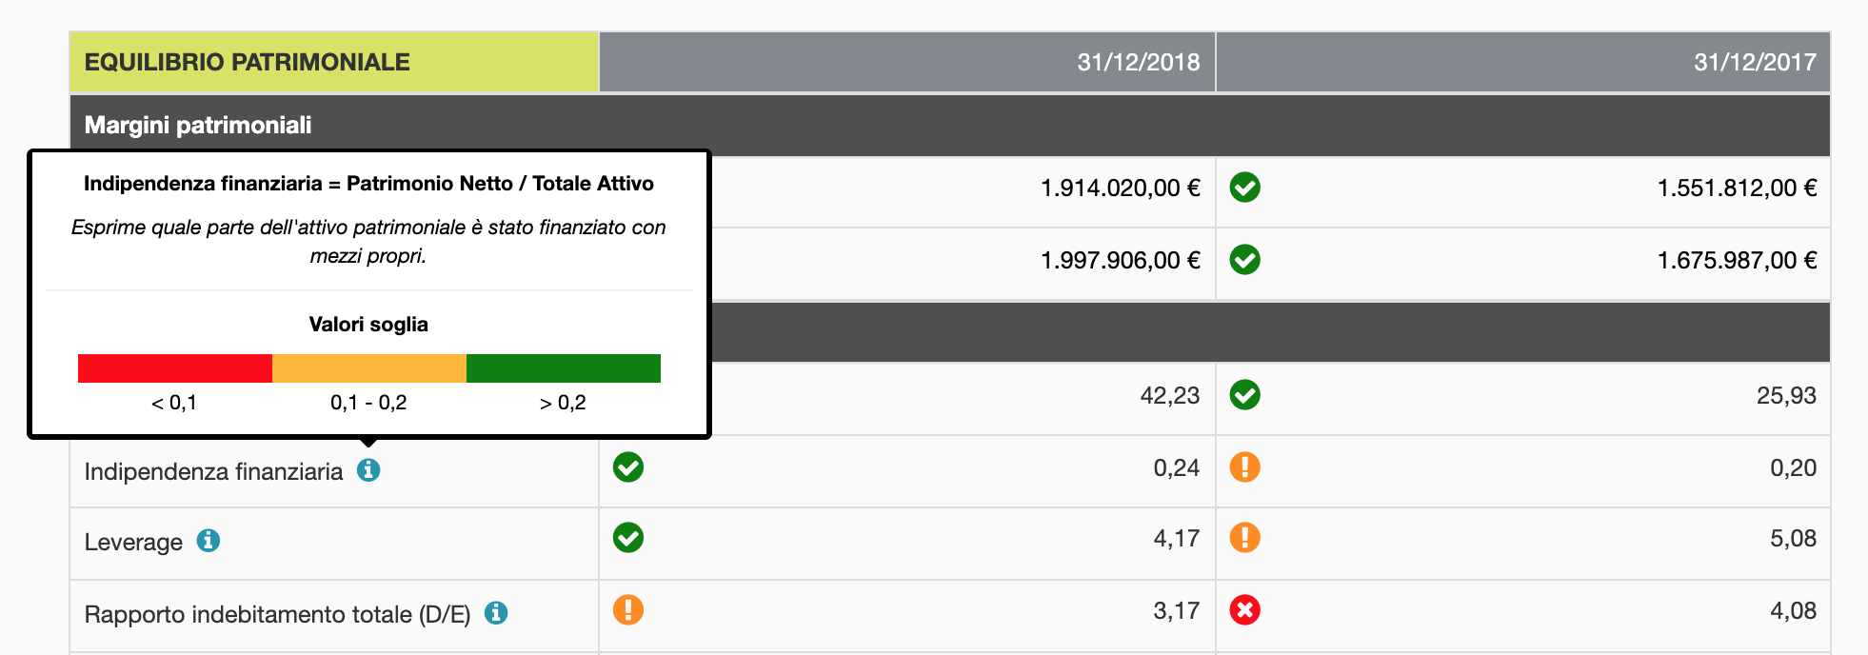Image resolution: width=1868 pixels, height=655 pixels.
Task: Click the 31/12/2017 column header
Action: coord(1754,63)
